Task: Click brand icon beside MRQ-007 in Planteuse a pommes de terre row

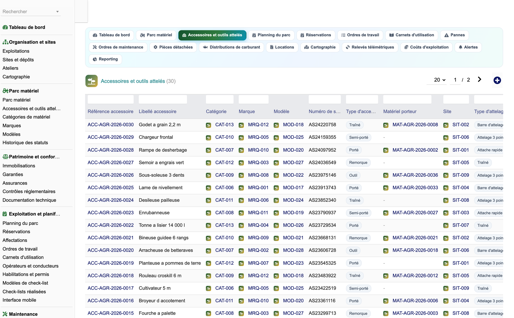Action: [241, 263]
